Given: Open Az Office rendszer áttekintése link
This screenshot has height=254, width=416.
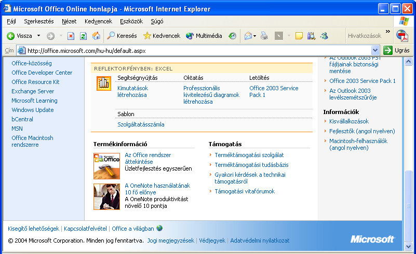Looking at the screenshot, I should tap(148, 159).
